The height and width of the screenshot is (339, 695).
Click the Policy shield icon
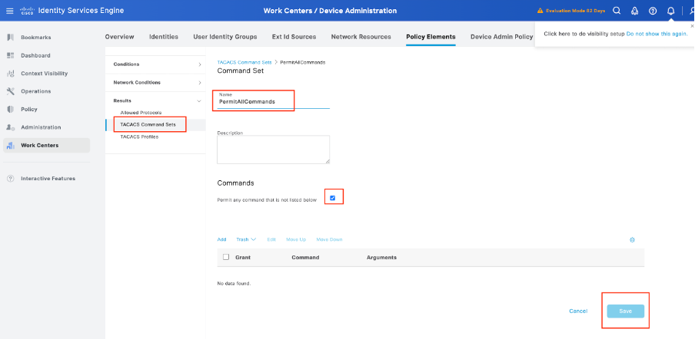coord(11,109)
